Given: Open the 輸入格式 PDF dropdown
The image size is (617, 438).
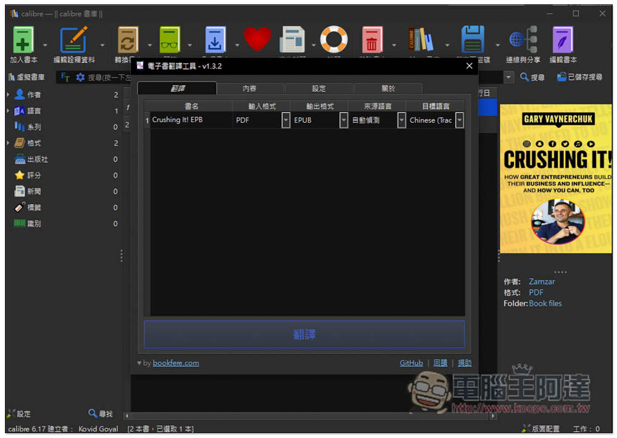Looking at the screenshot, I should 286,120.
